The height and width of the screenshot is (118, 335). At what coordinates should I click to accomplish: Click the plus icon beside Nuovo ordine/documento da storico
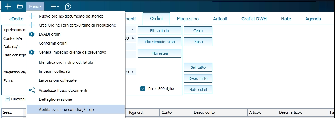point(32,16)
